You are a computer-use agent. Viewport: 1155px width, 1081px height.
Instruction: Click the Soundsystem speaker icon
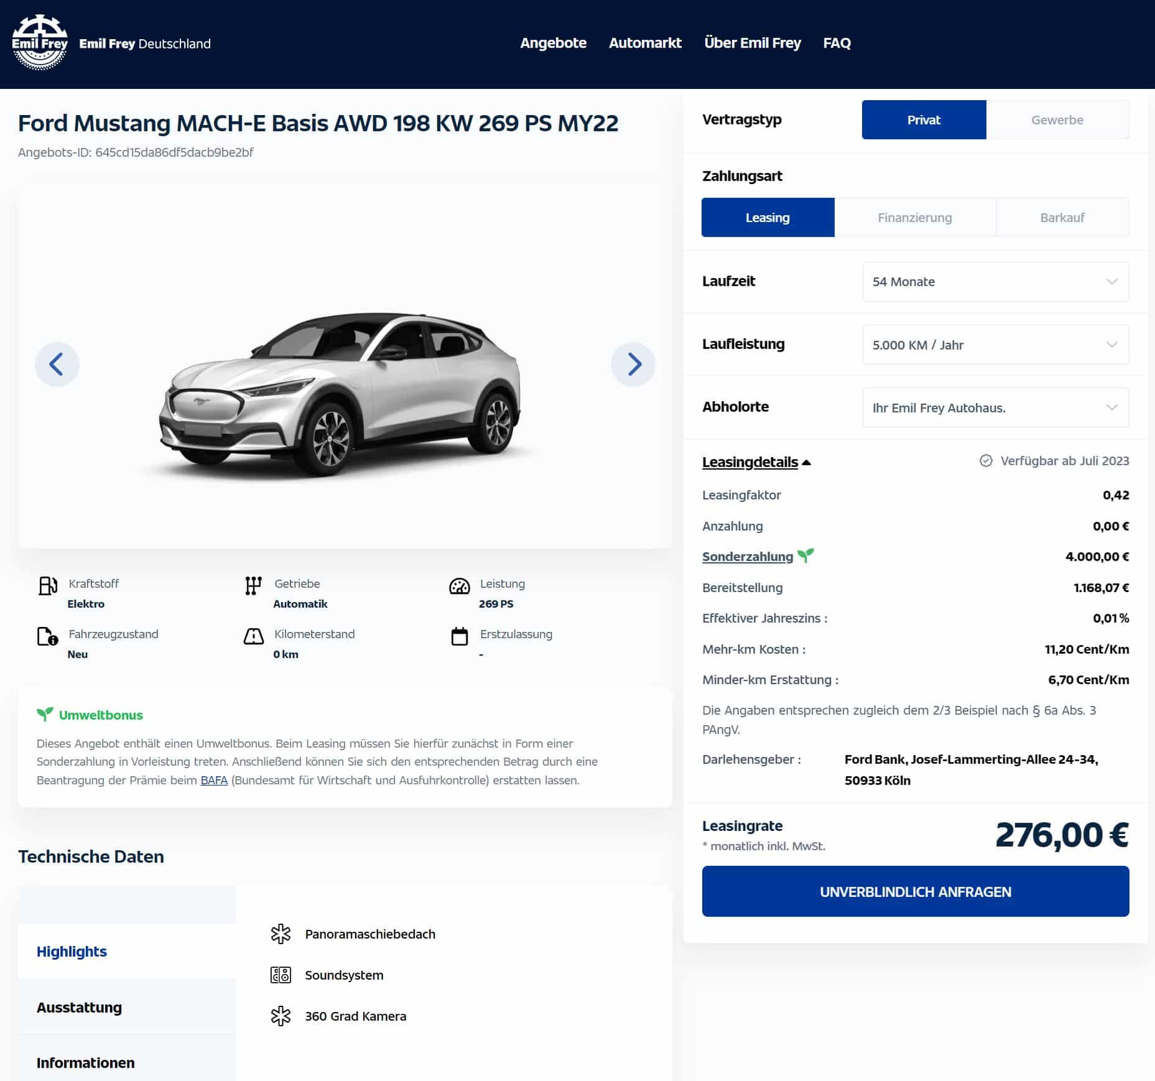pos(281,975)
